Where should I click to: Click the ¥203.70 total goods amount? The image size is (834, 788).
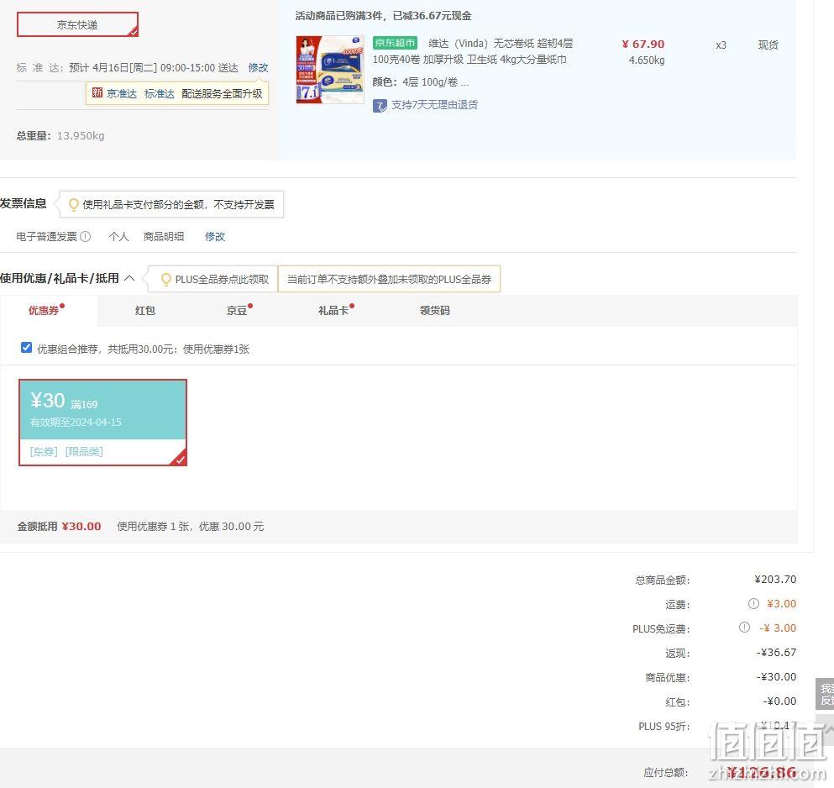775,580
